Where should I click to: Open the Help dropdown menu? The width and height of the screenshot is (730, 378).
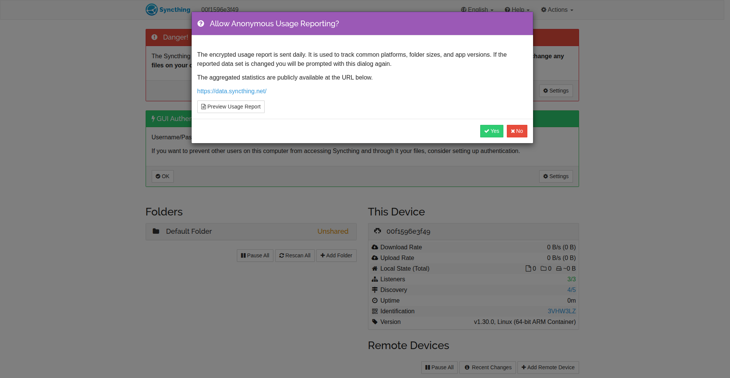(x=517, y=10)
